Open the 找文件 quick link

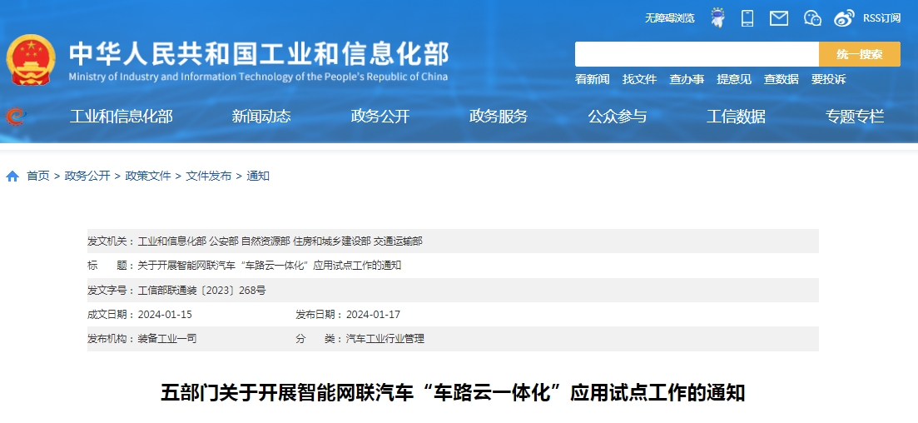(639, 79)
